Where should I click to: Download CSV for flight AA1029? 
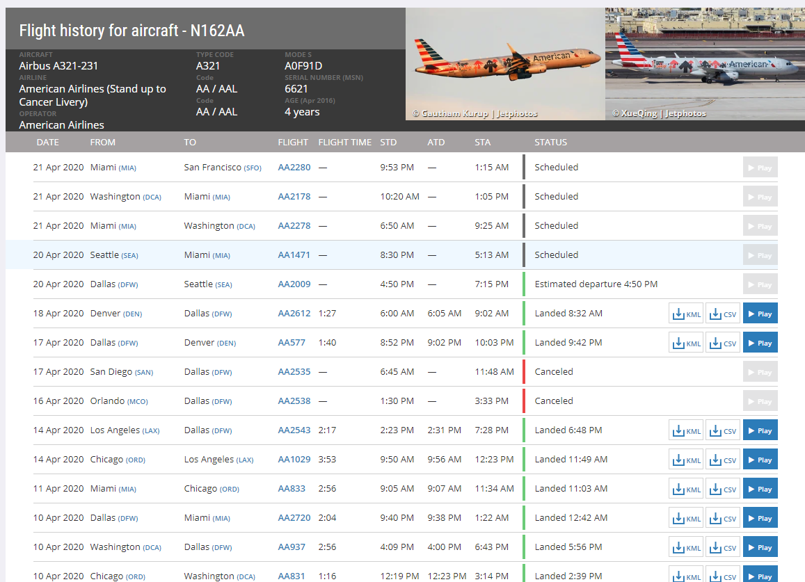click(723, 460)
